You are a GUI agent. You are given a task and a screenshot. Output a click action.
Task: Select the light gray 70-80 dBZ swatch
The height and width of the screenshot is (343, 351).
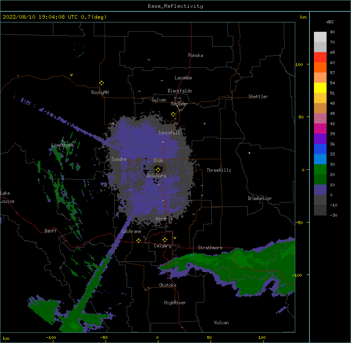pyautogui.click(x=320, y=37)
